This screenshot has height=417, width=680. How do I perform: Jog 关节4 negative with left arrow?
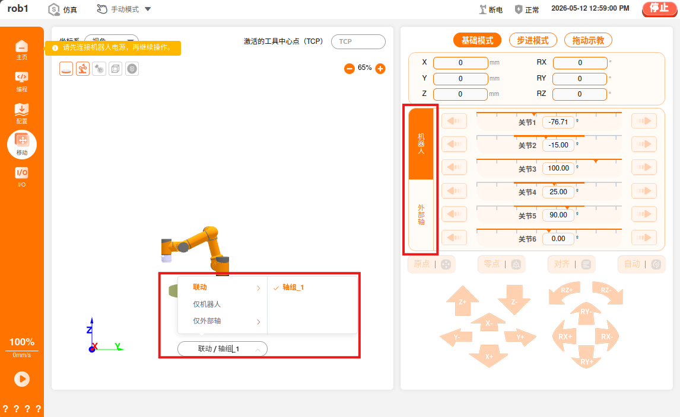click(x=454, y=191)
